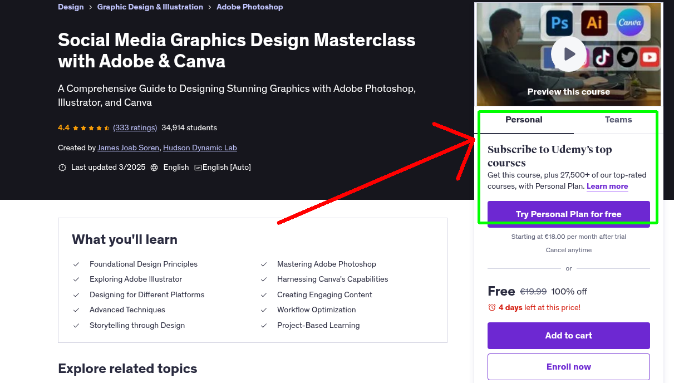Click Starting at €18.00 per month text
Viewport: 674px width, 383px height.
569,237
